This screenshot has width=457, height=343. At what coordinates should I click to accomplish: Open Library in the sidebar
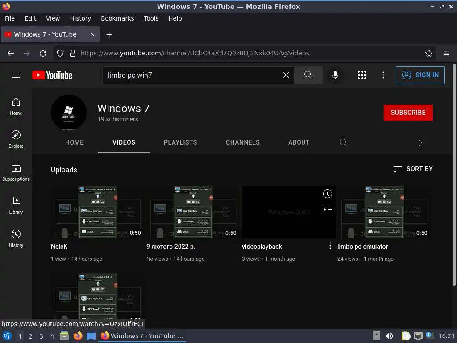(16, 205)
